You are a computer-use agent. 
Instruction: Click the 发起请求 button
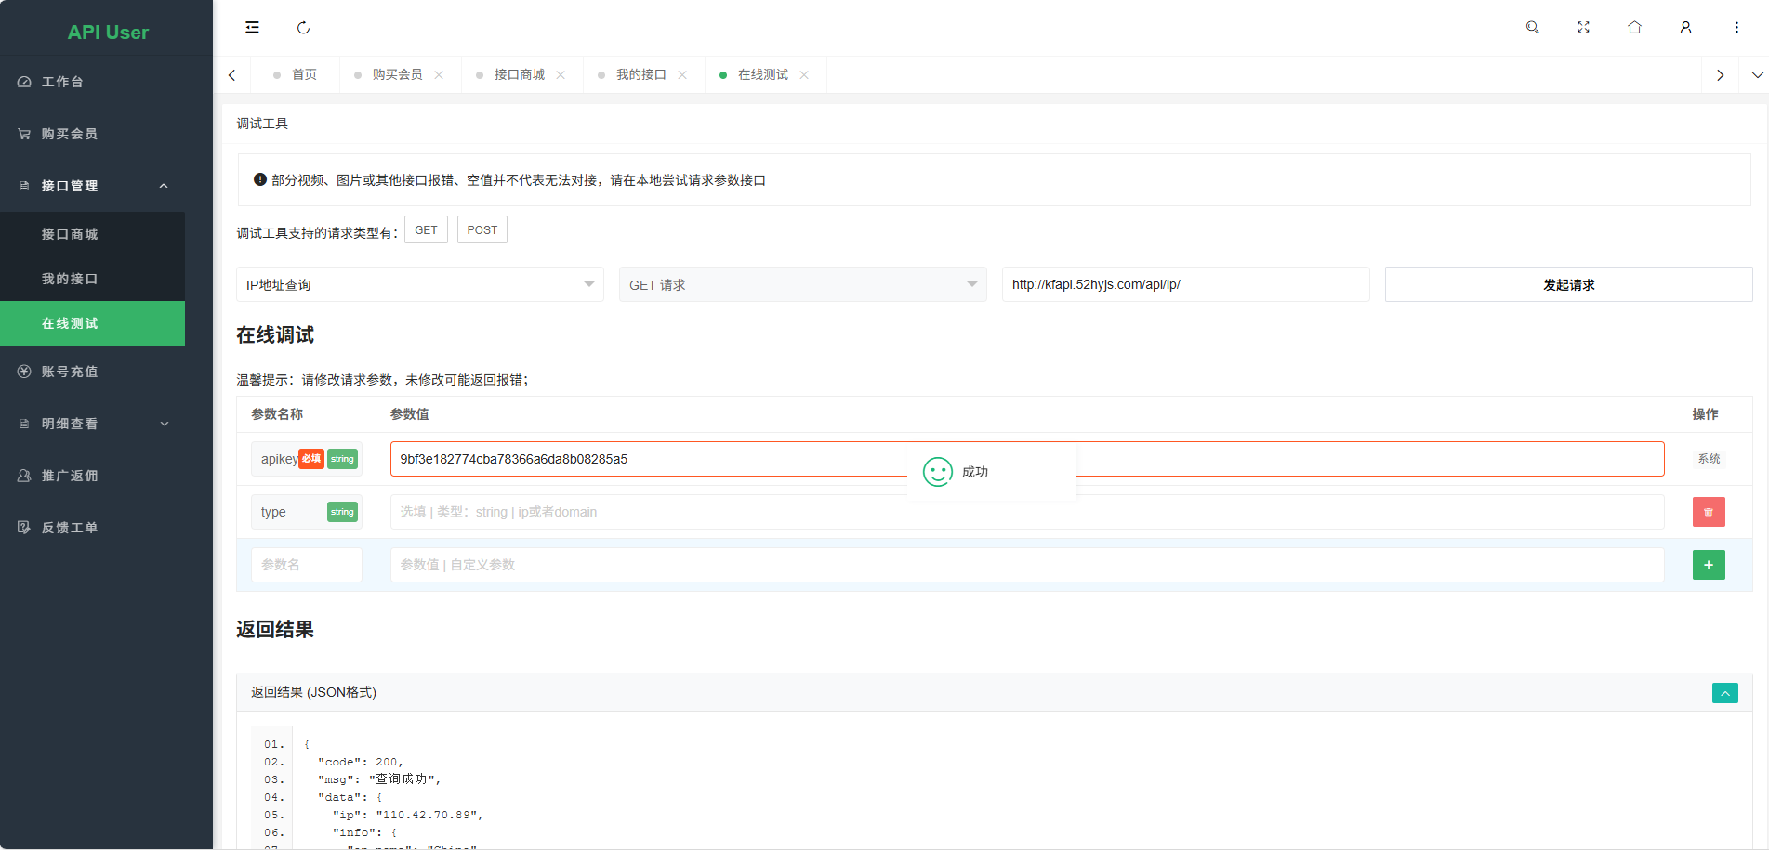1568,284
